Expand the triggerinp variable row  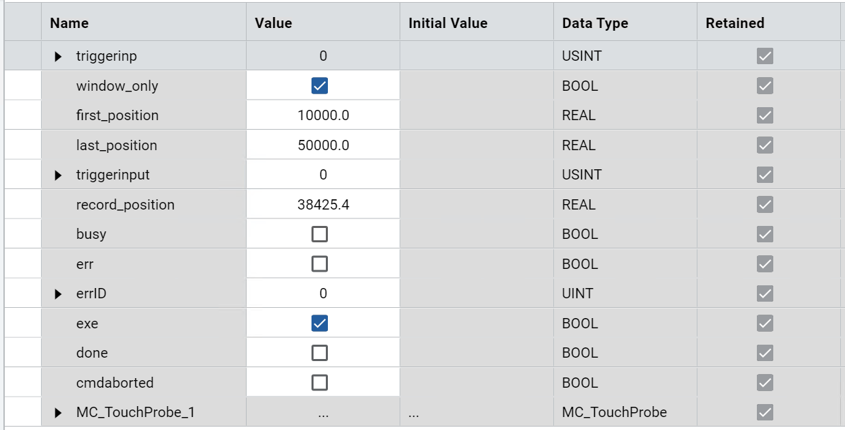coord(58,57)
